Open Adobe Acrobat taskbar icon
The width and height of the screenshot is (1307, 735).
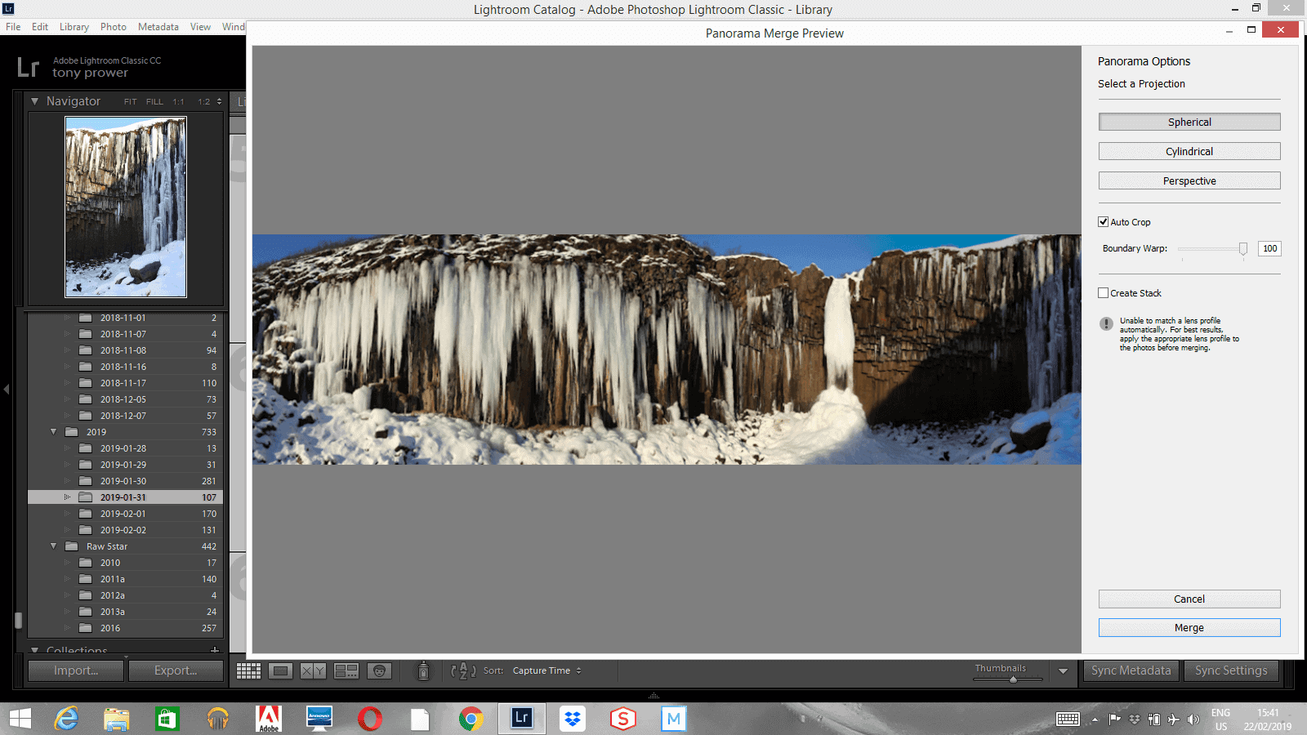[269, 719]
